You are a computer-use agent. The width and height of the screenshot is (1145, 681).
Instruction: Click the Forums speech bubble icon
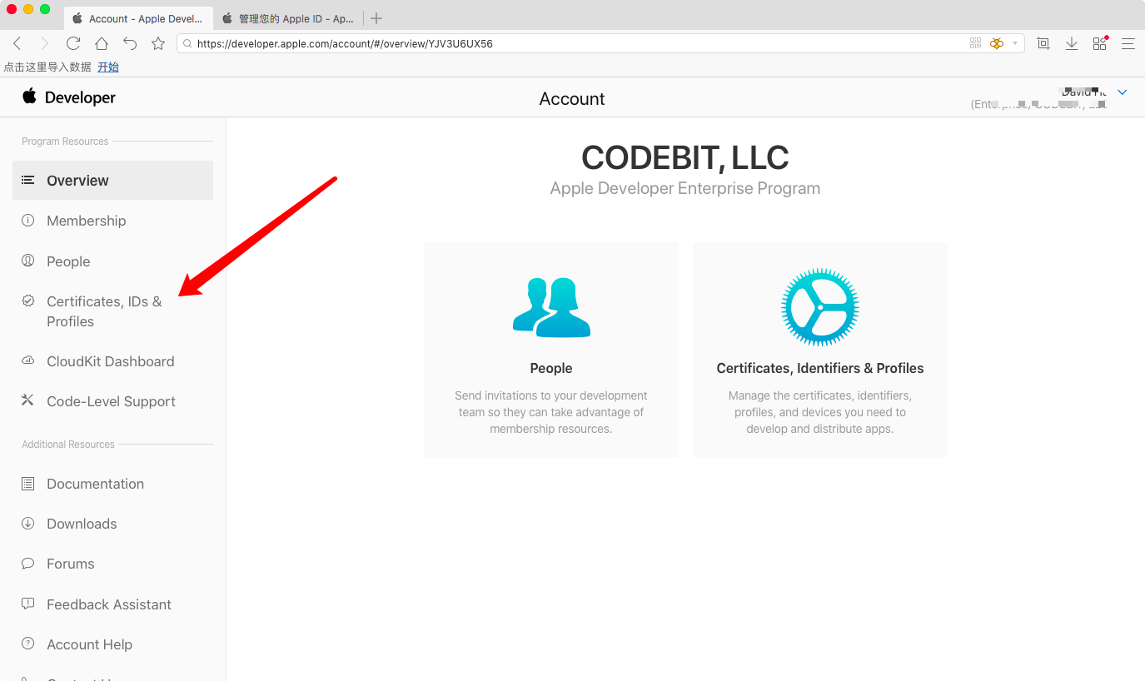[27, 564]
